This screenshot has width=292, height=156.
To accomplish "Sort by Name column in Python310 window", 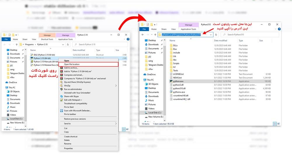I will (x=172, y=41).
